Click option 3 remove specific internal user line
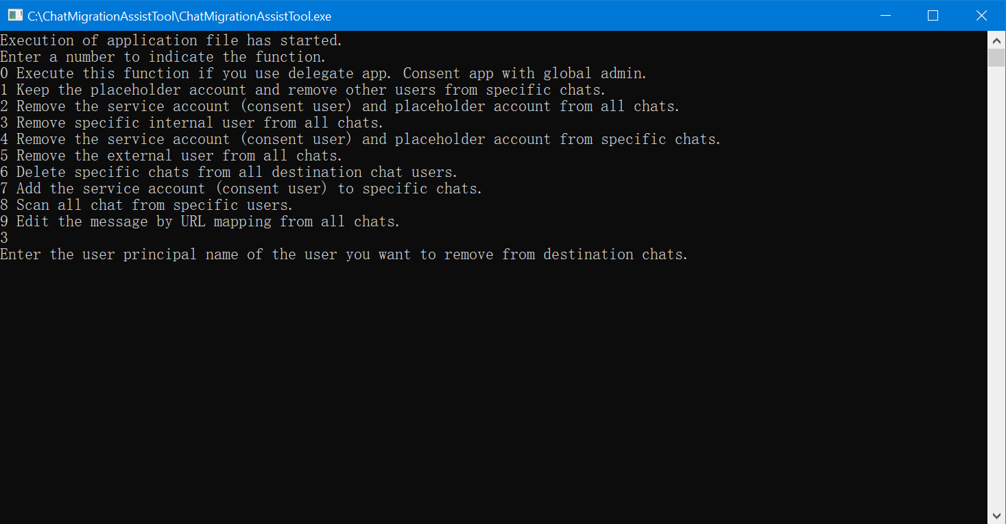 (x=192, y=123)
